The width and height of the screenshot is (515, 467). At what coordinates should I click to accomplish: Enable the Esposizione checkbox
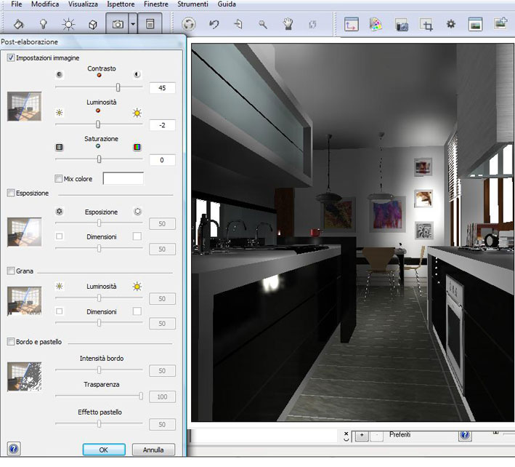pyautogui.click(x=11, y=193)
